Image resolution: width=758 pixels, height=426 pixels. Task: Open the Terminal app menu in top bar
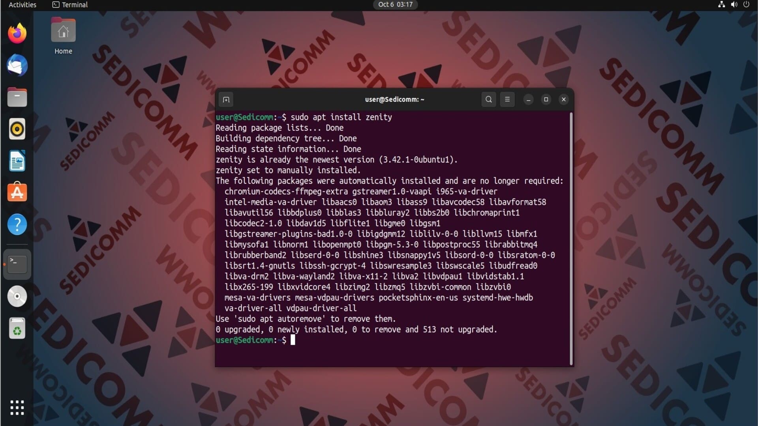(x=70, y=5)
